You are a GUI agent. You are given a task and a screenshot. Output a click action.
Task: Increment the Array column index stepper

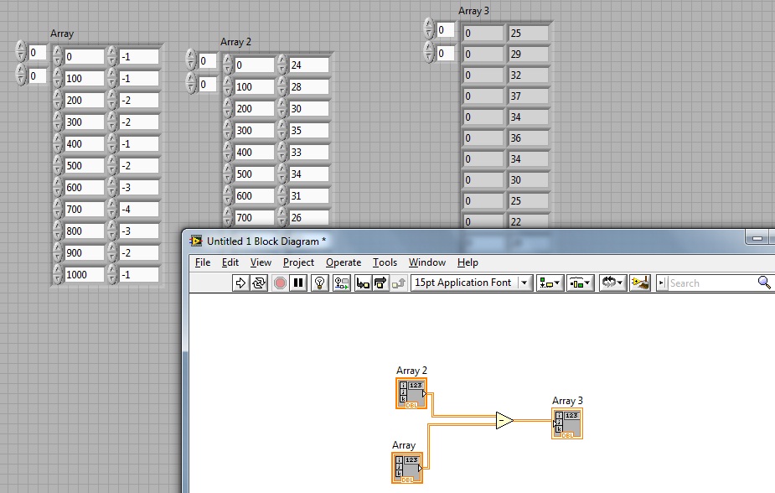coord(20,70)
